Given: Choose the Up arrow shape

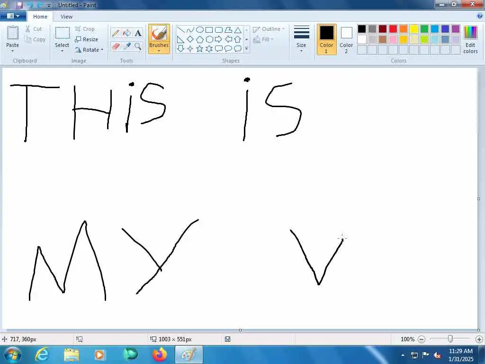Looking at the screenshot, I should (x=238, y=39).
